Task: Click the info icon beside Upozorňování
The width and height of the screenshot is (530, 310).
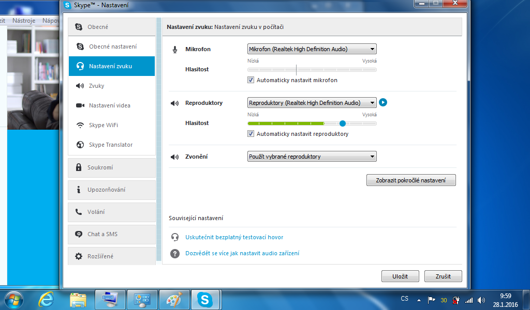Action: click(x=79, y=190)
